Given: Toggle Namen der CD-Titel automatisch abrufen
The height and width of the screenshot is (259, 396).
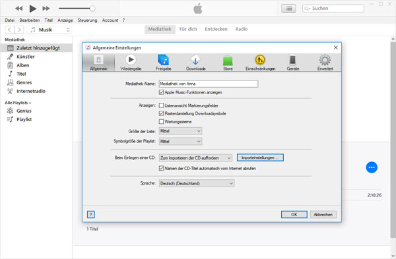Looking at the screenshot, I should point(161,168).
